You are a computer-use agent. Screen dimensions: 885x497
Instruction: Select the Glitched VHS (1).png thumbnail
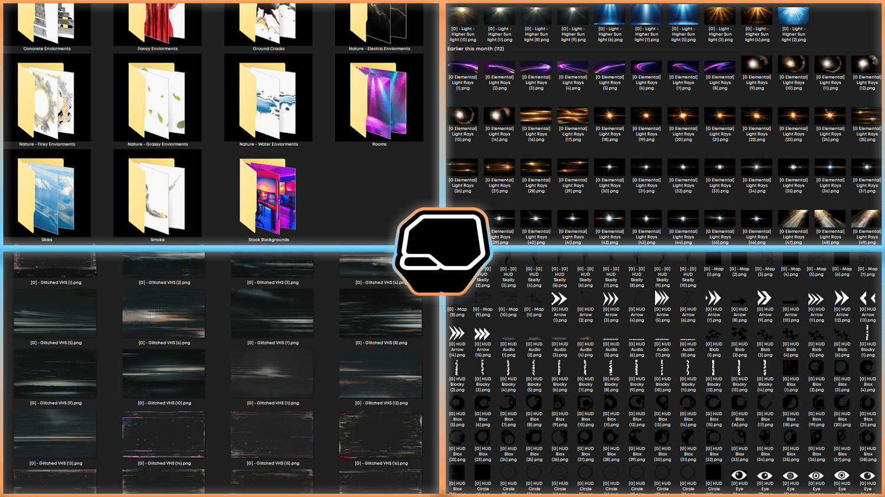point(55,265)
